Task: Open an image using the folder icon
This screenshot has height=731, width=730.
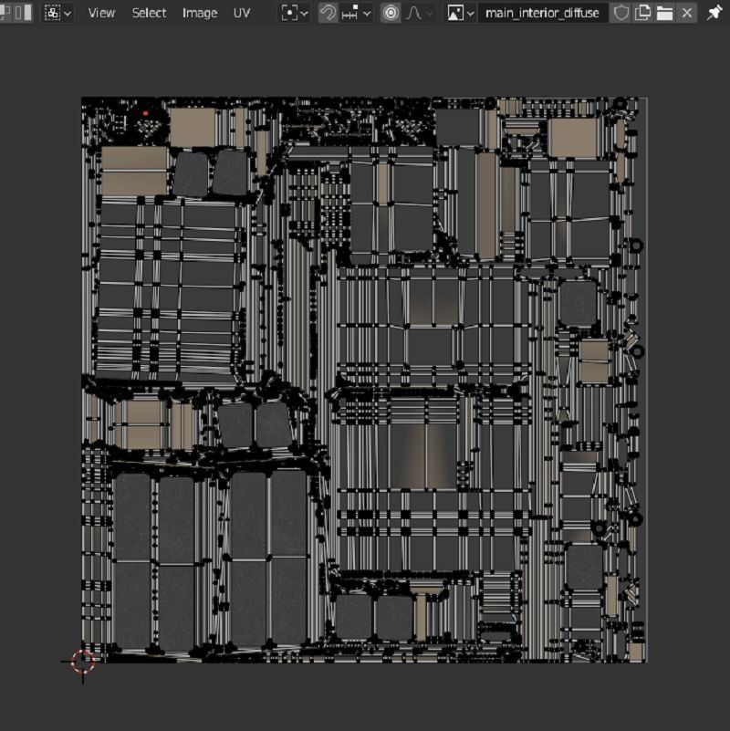Action: [x=664, y=13]
